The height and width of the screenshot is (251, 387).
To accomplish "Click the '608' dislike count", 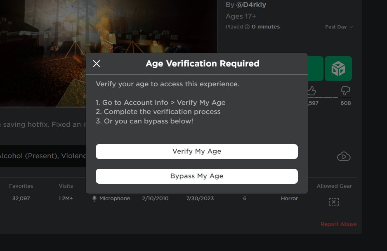I will (346, 103).
